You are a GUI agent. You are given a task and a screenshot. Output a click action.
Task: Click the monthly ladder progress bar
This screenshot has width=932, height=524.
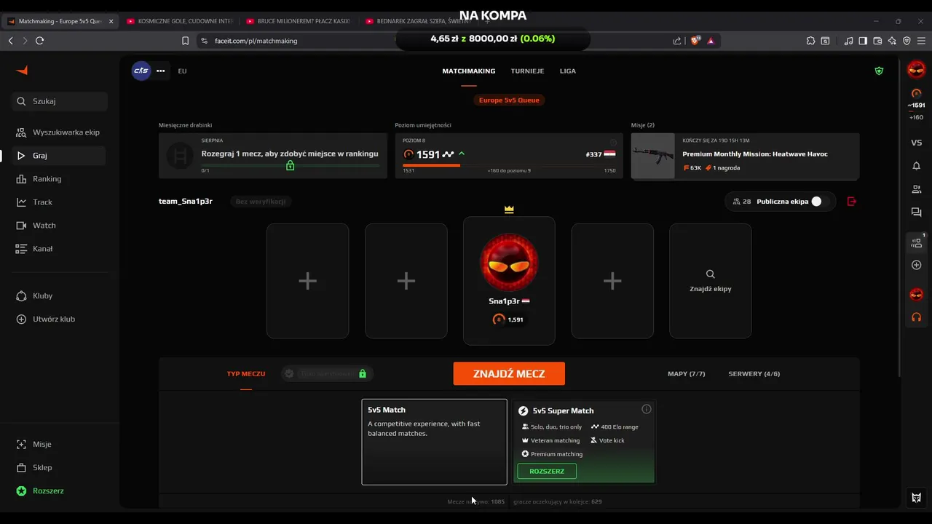(x=291, y=165)
